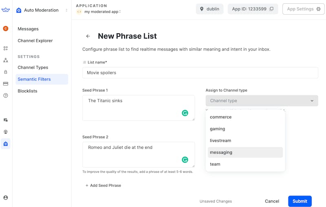
Task: Expand the Channel type dropdown
Action: [262, 101]
